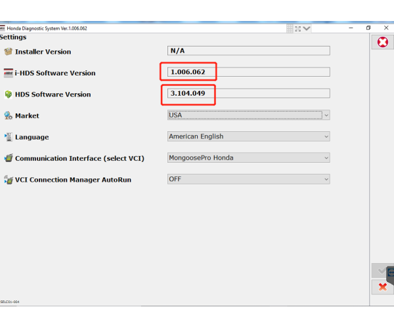Close the window with title bar X

coord(386,28)
